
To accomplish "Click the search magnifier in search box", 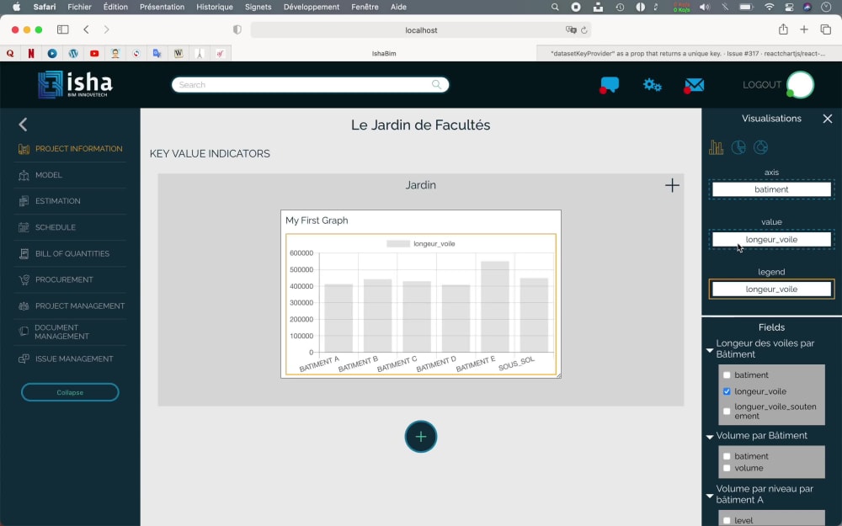I will 436,85.
